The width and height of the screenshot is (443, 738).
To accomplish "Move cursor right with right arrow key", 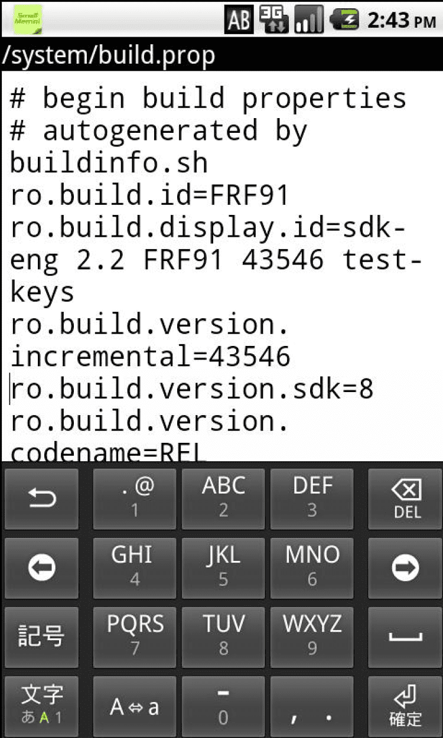I will [407, 568].
